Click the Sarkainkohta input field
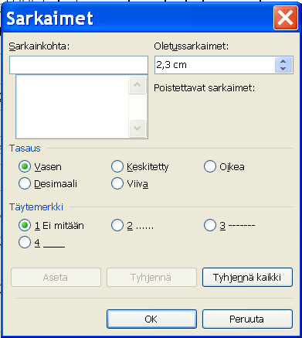Screen dimensions: 302x338 tap(79, 65)
